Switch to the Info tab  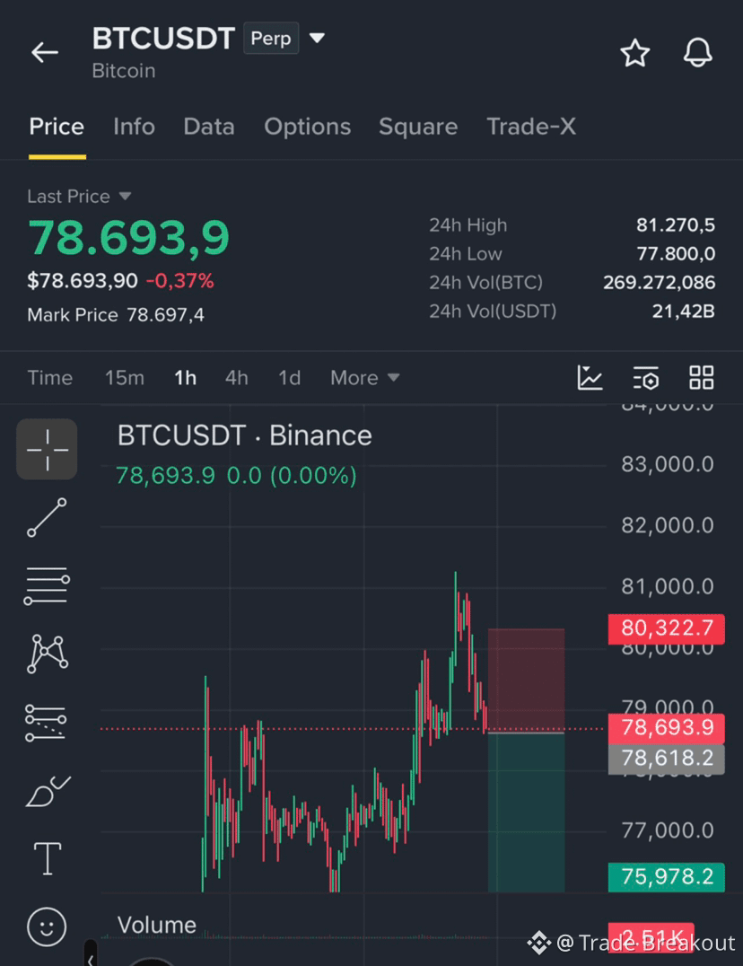134,127
